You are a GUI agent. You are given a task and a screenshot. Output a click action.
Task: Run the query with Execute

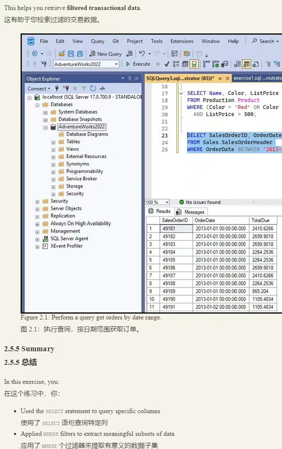click(x=138, y=64)
